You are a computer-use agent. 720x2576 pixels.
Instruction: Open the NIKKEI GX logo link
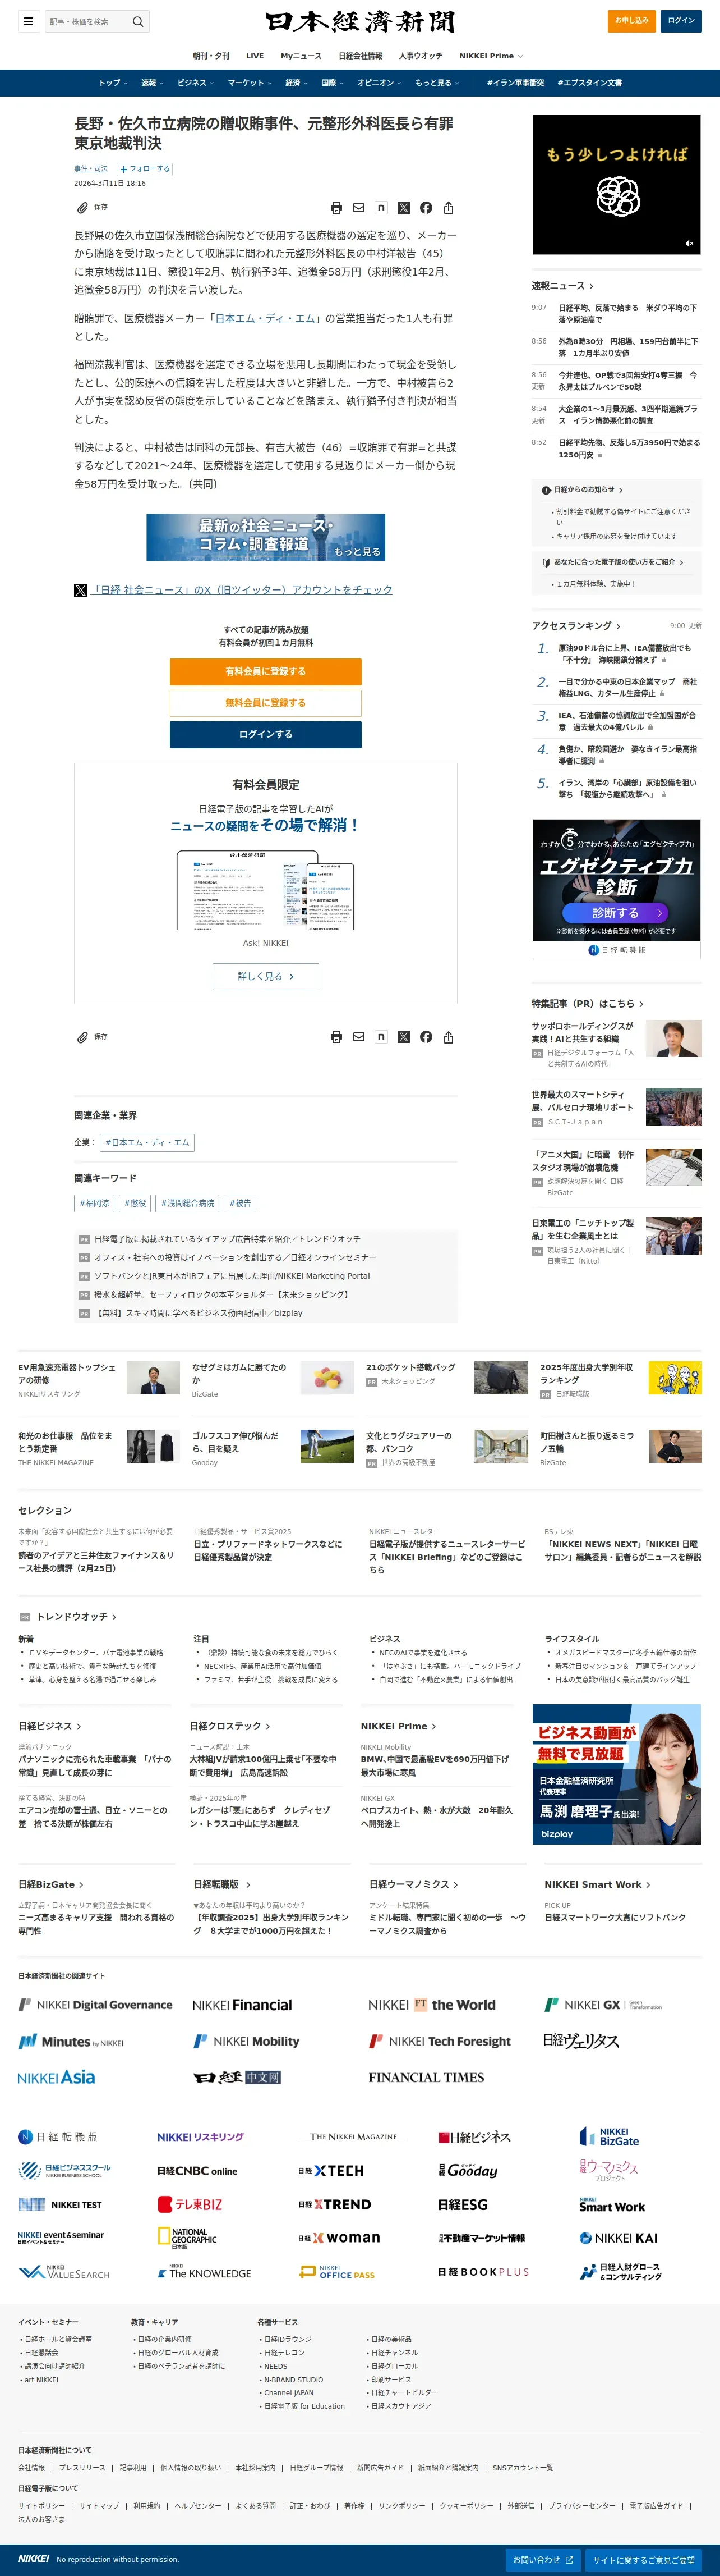pos(603,2005)
